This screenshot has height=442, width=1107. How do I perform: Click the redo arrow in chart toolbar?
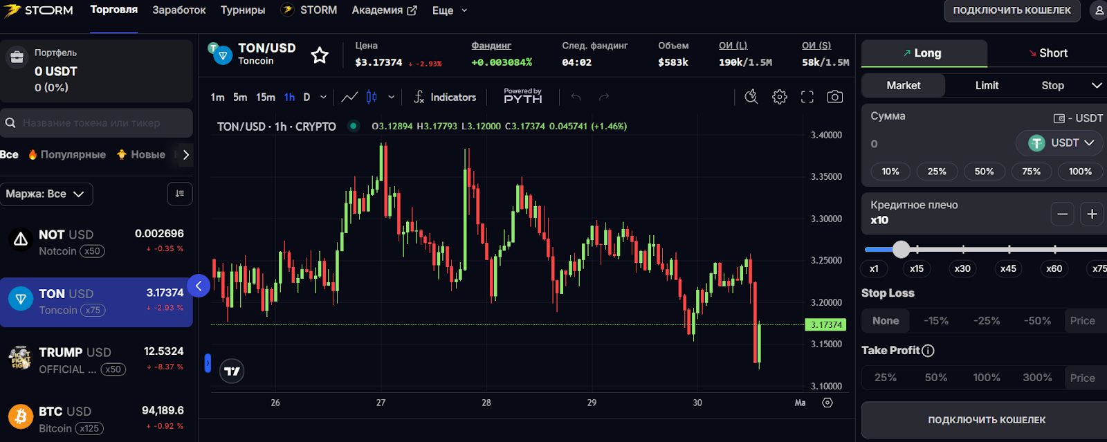tap(604, 97)
